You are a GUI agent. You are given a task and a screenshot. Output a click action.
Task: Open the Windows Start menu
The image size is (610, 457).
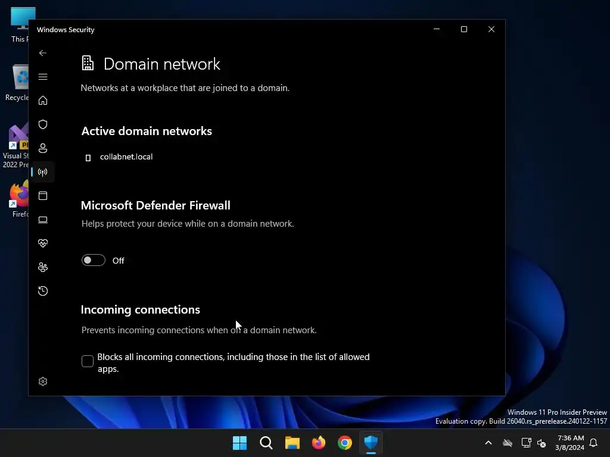click(239, 443)
